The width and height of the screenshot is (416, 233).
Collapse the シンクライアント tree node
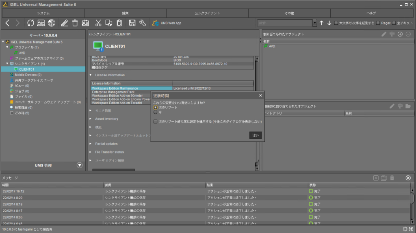[x=7, y=64]
